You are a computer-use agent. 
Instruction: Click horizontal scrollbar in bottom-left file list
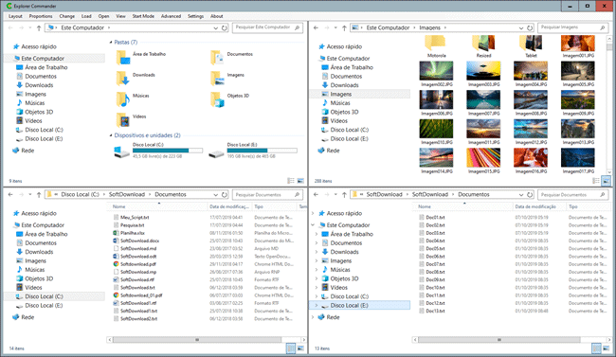click(x=197, y=340)
